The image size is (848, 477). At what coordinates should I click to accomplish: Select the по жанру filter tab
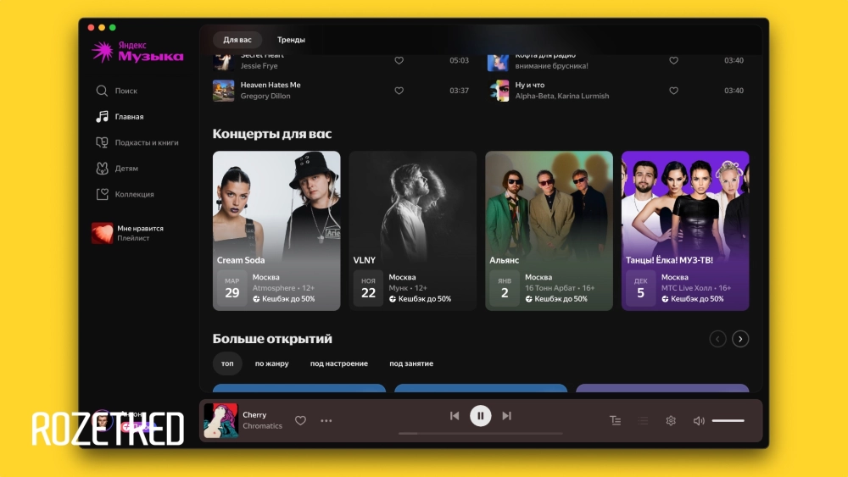click(271, 363)
